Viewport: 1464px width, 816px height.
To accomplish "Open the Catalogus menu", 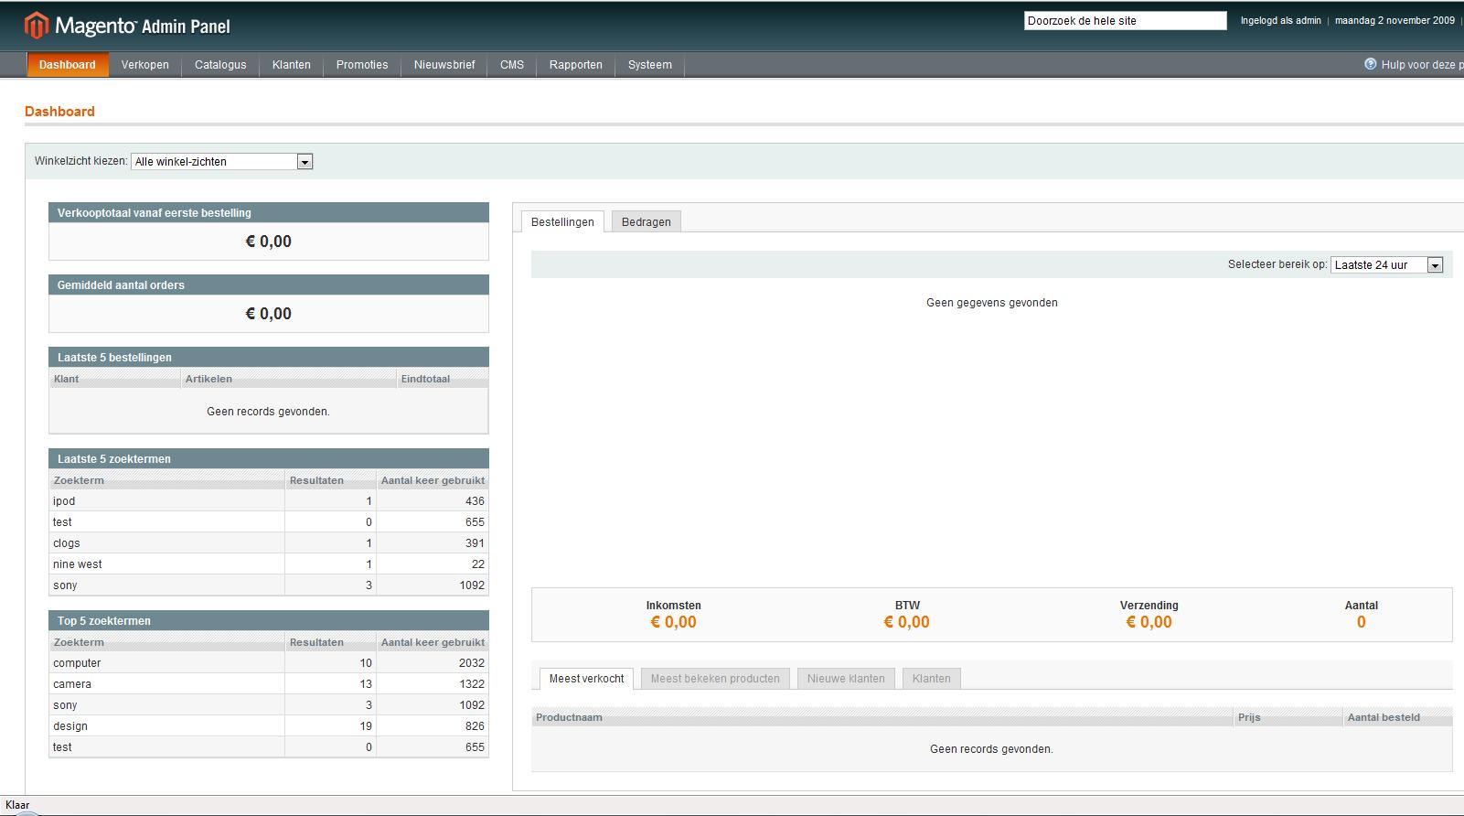I will click(x=220, y=65).
